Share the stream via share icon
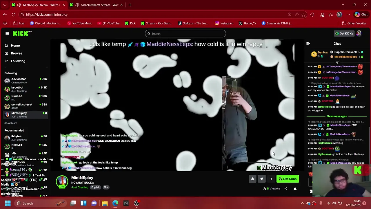Image resolution: width=371 pixels, height=209 pixels. click(286, 188)
